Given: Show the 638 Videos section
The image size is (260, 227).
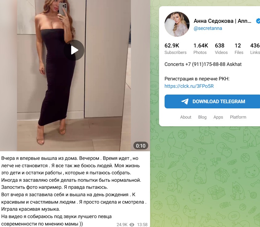Looking at the screenshot, I should [221, 49].
